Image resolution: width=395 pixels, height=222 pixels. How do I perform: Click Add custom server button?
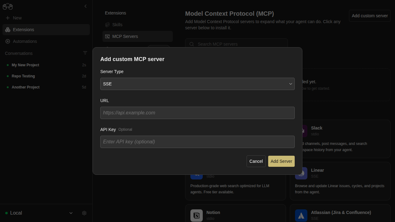tap(370, 16)
